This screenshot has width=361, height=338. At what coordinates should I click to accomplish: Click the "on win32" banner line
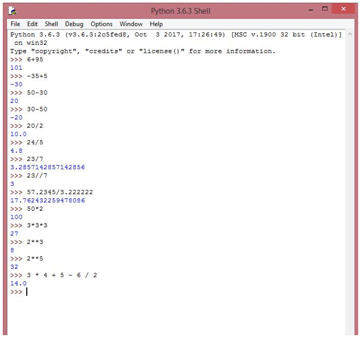pyautogui.click(x=31, y=43)
